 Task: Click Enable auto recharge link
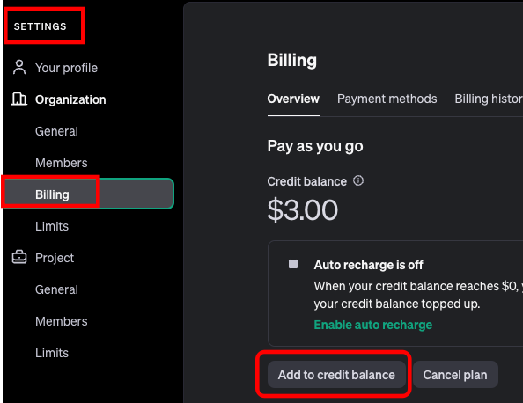(373, 325)
